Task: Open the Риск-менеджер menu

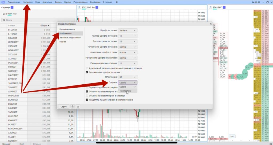Action: click(x=81, y=2)
